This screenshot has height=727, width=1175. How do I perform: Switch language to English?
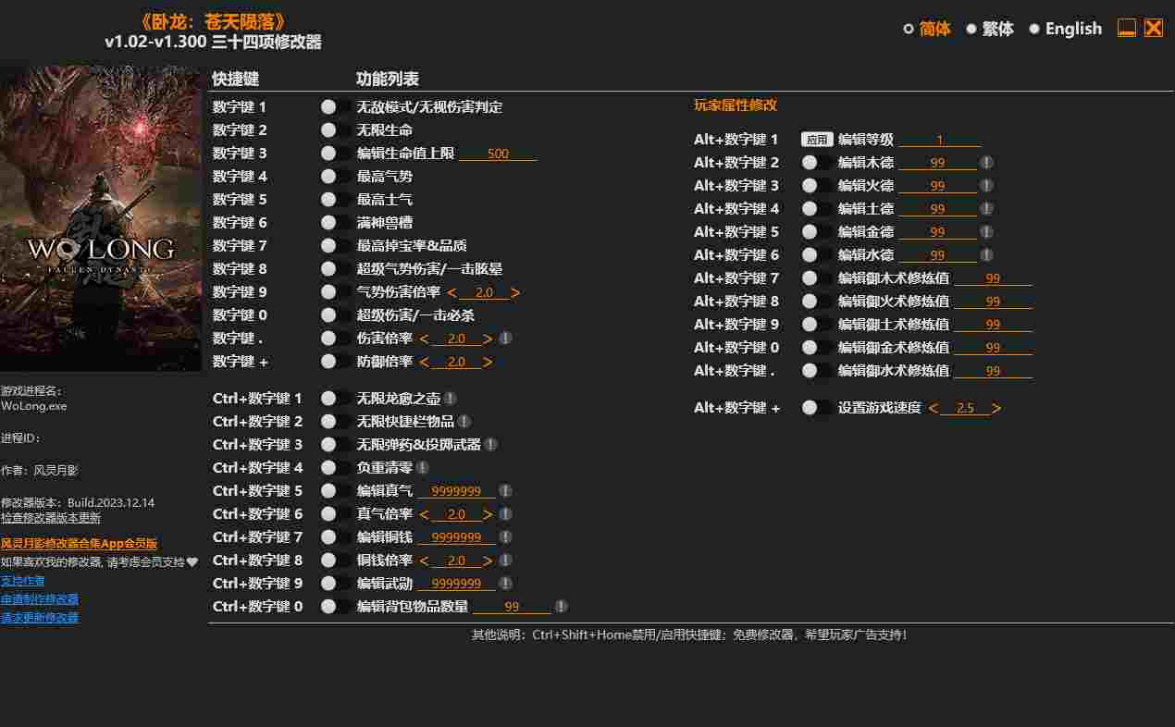tap(1065, 29)
